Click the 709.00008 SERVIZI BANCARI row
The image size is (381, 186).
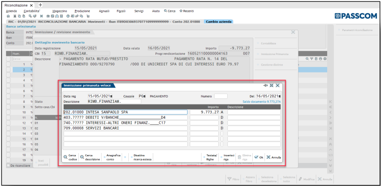click(x=125, y=128)
